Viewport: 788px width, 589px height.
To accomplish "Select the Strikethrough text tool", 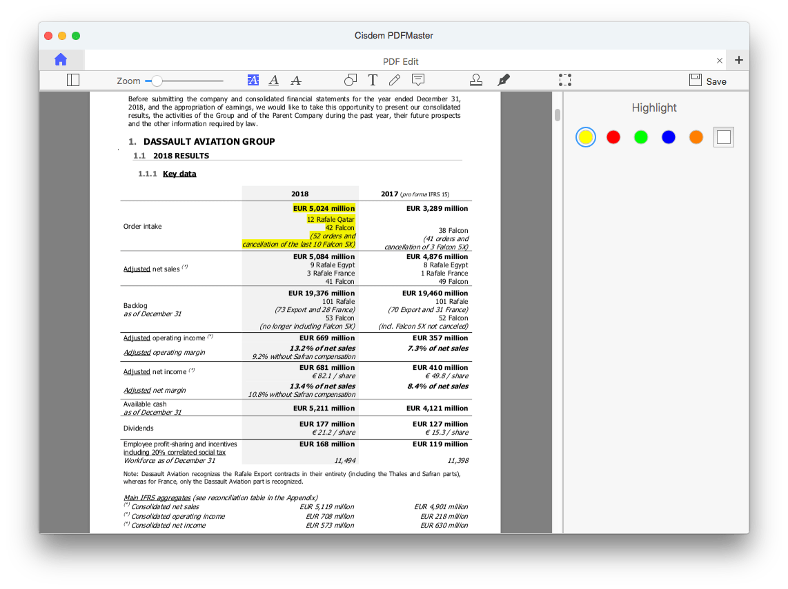I will click(x=296, y=81).
